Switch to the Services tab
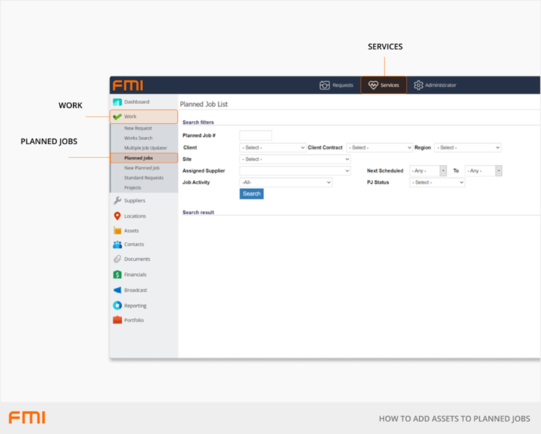 pos(384,85)
